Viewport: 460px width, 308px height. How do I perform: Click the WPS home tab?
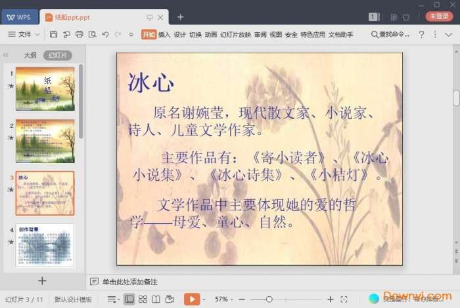pos(19,17)
